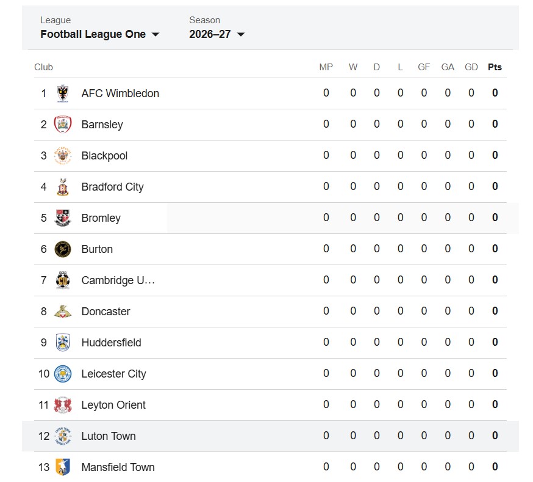Image resolution: width=533 pixels, height=482 pixels.
Task: Click the Leyton Orient wyverns crest
Action: tap(63, 405)
